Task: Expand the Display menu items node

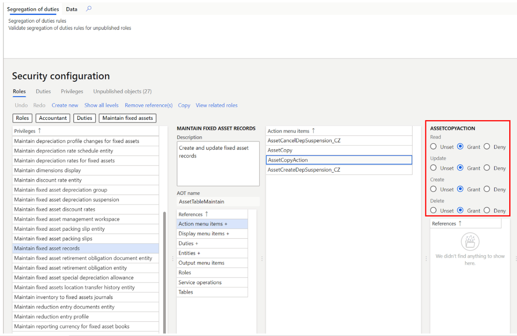Action: [x=228, y=233]
